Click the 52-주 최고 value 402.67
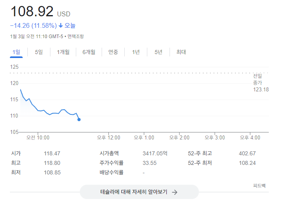The image size is (295, 203). [x=247, y=153]
